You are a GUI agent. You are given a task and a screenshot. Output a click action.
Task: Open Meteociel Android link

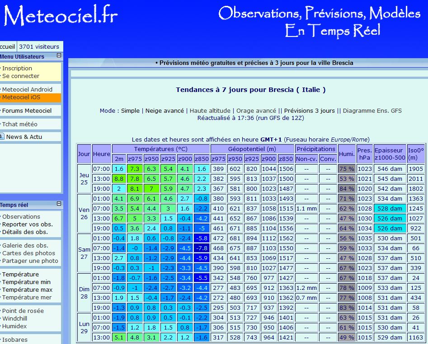(27, 89)
